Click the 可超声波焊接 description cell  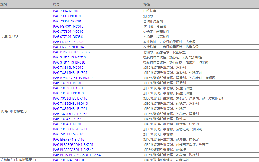point(201,144)
